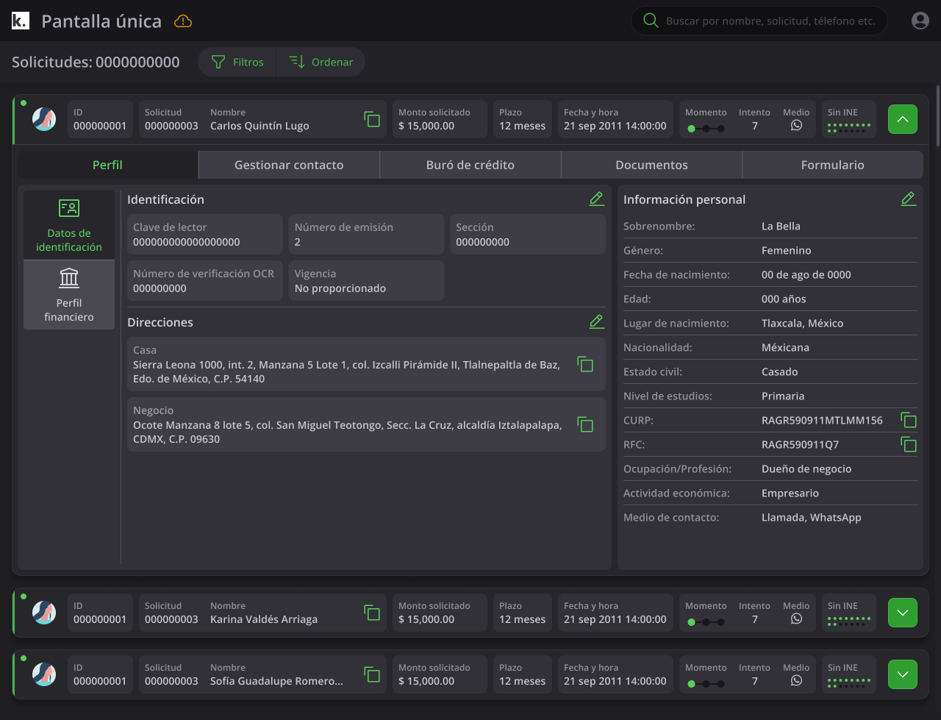Click Número de verificación OCR field

coord(205,281)
